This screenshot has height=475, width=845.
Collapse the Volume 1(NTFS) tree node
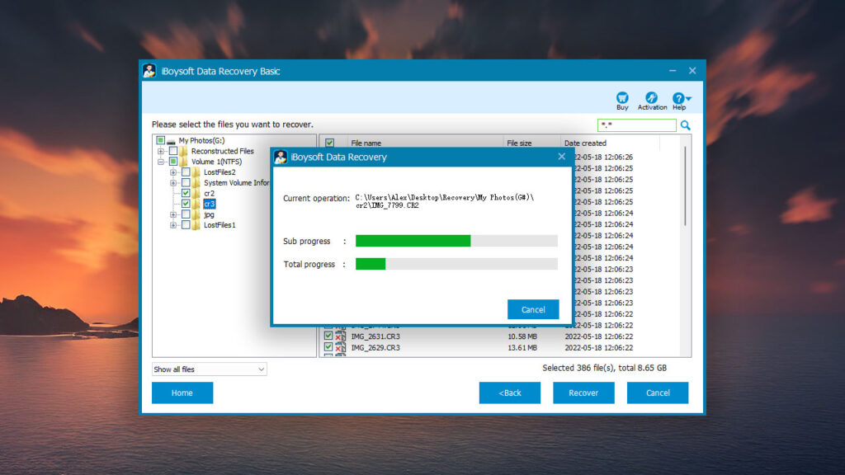click(x=159, y=162)
